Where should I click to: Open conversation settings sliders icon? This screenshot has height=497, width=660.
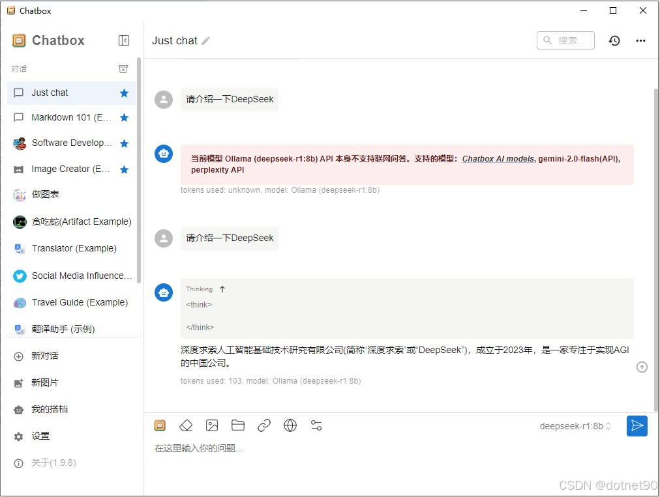[x=316, y=425]
